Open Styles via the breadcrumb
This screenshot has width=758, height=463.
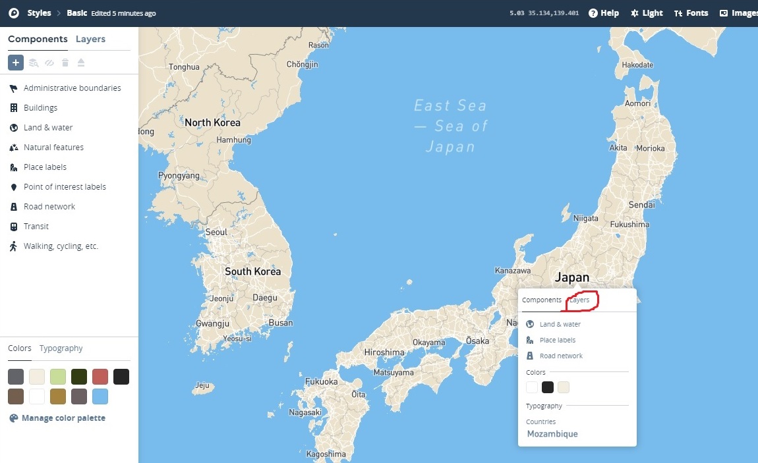(x=38, y=13)
